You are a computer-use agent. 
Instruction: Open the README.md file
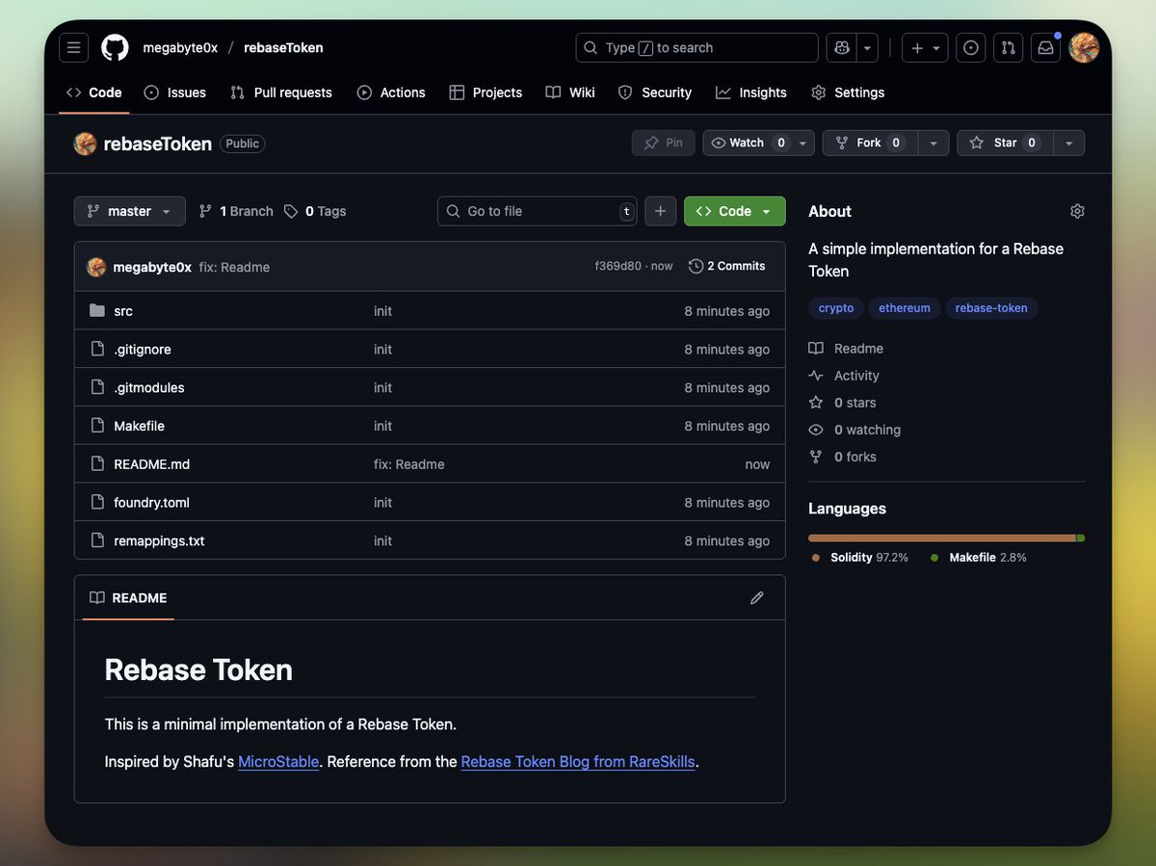coord(152,464)
